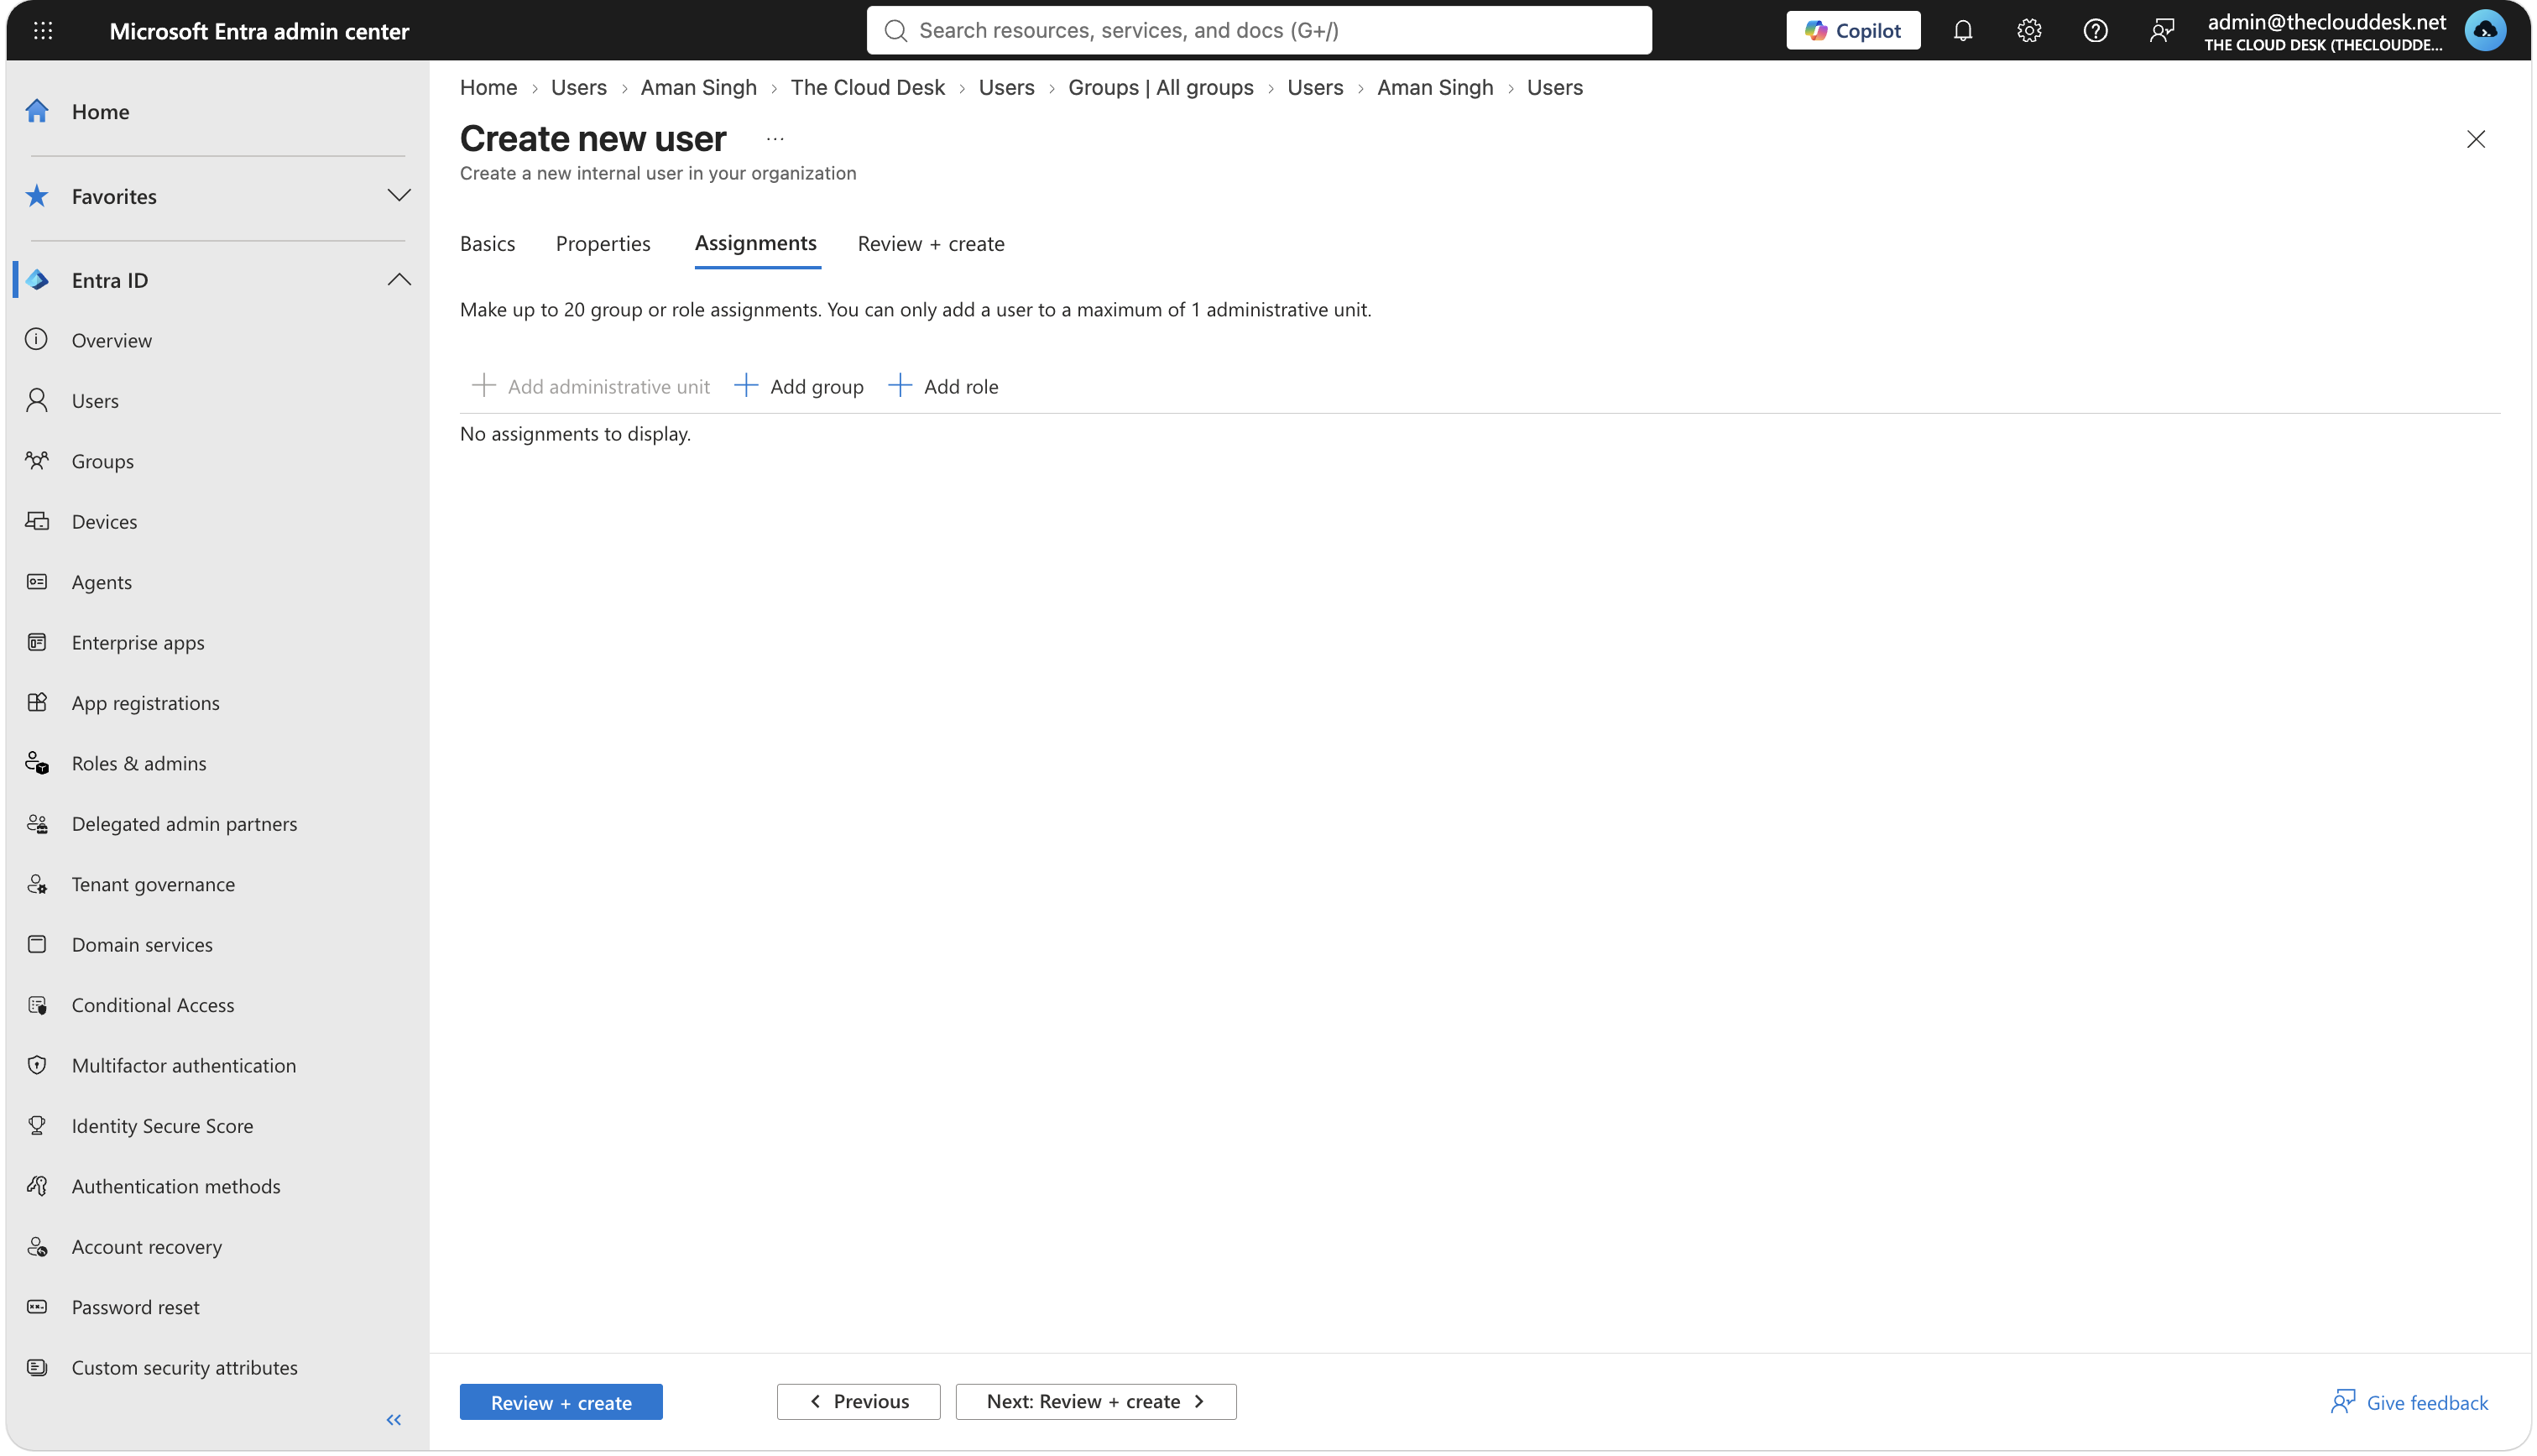This screenshot has width=2537, height=1456.
Task: Click the Enterprise apps icon
Action: tap(37, 641)
